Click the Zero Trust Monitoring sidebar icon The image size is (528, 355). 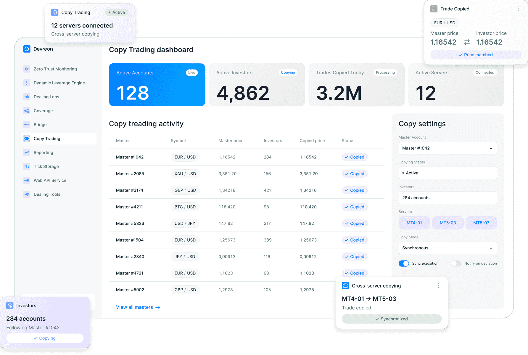(27, 69)
